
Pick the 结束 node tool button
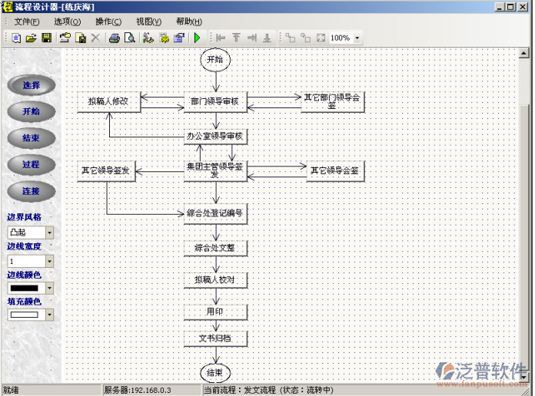click(32, 138)
